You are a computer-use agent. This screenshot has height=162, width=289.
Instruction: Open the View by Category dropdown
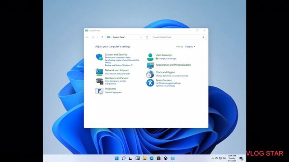pyautogui.click(x=190, y=47)
